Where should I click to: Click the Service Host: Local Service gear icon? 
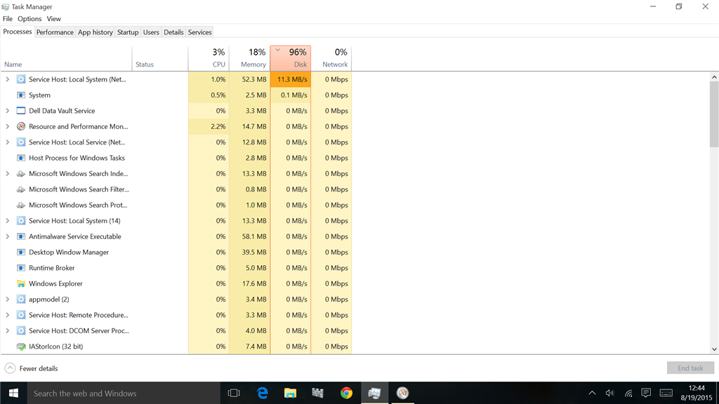point(21,142)
